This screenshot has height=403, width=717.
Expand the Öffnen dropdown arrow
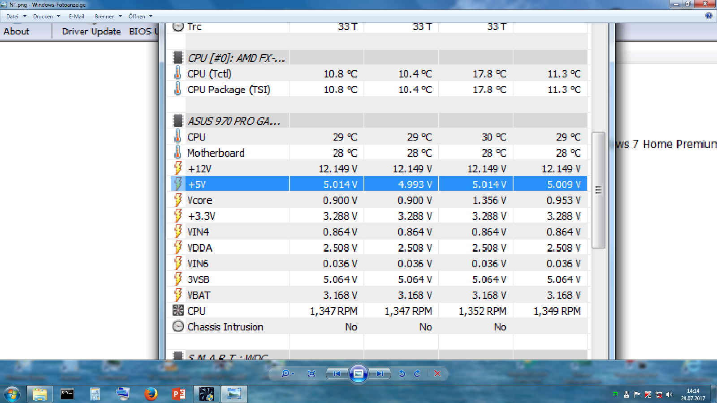click(151, 17)
